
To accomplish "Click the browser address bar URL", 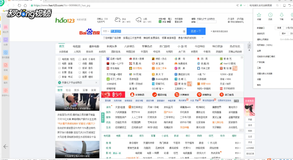I will pos(62,5).
